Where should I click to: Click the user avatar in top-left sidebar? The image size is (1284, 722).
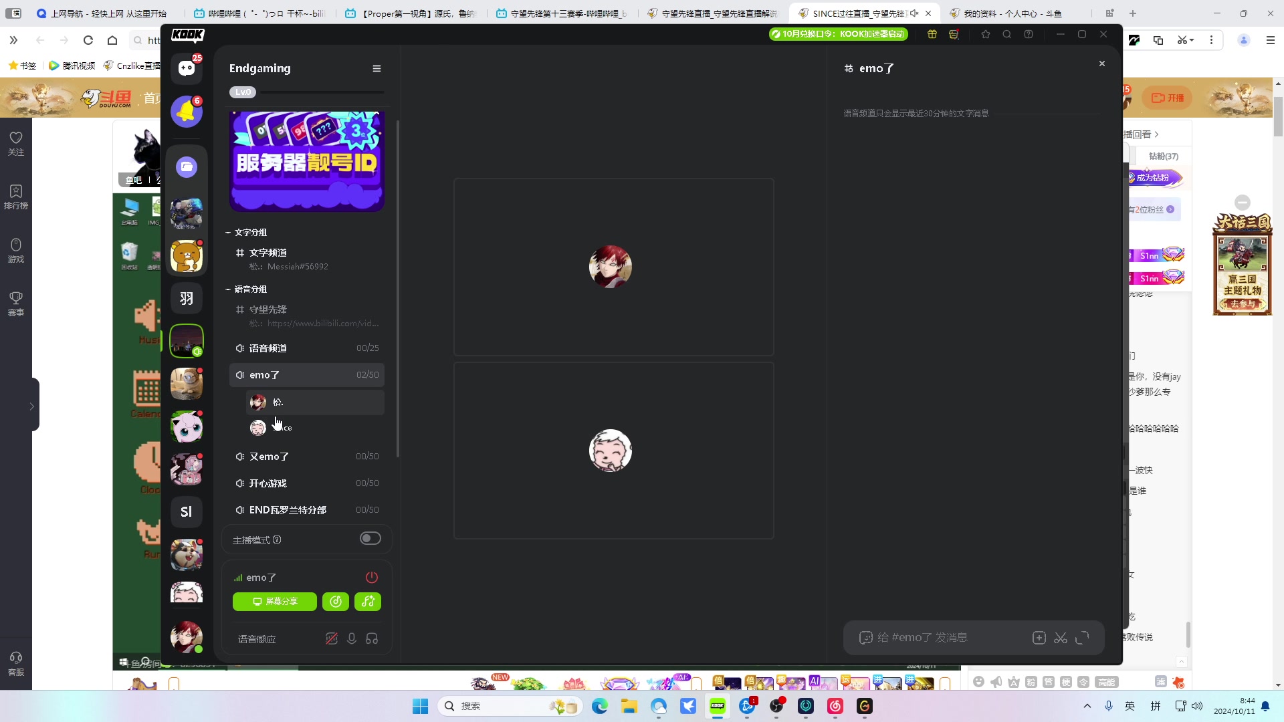[x=186, y=637]
